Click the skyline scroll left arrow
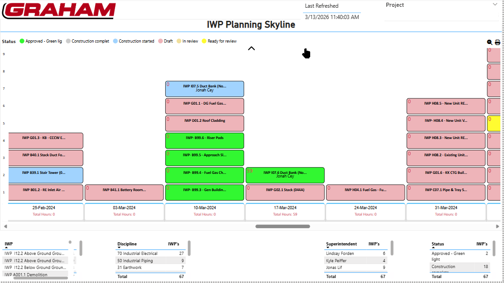The image size is (504, 283). point(5,226)
